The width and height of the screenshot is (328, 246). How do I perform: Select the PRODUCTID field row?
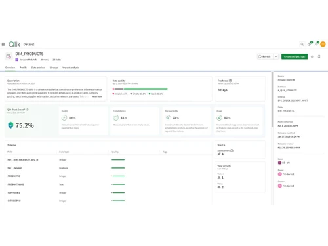[x=108, y=176]
